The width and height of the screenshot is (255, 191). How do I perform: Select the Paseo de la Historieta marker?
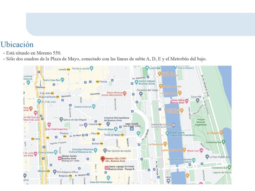tap(194, 161)
